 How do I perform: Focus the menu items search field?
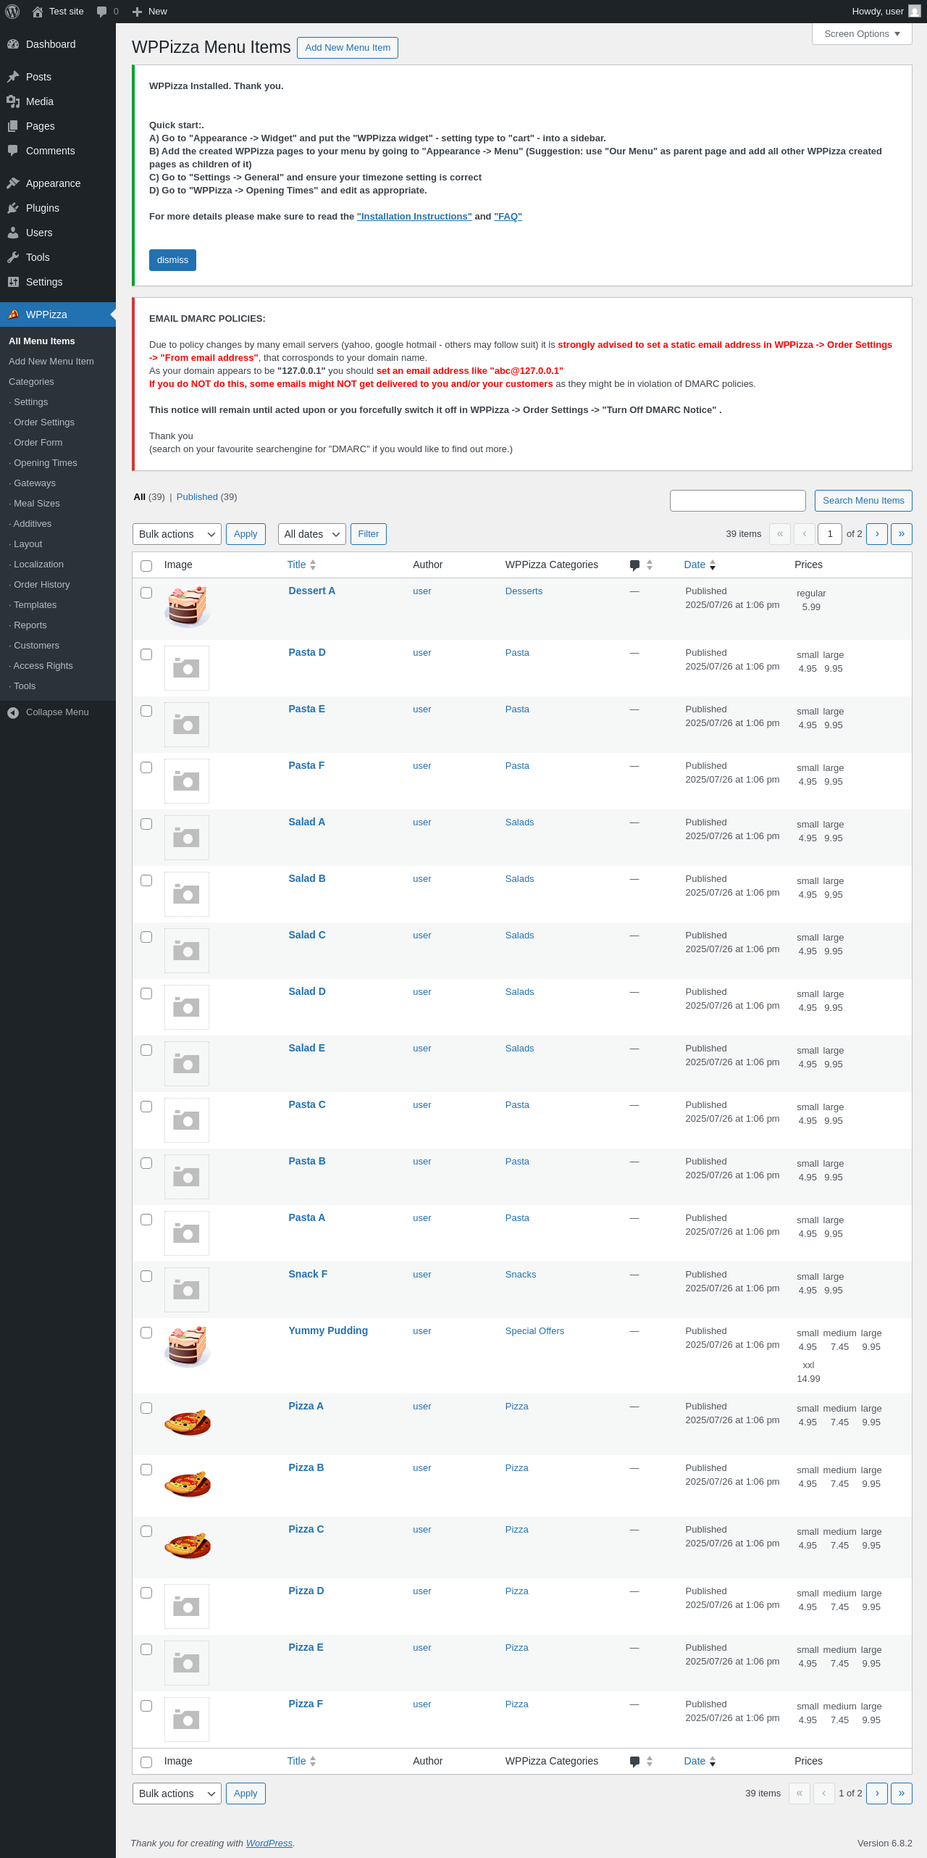(x=738, y=501)
